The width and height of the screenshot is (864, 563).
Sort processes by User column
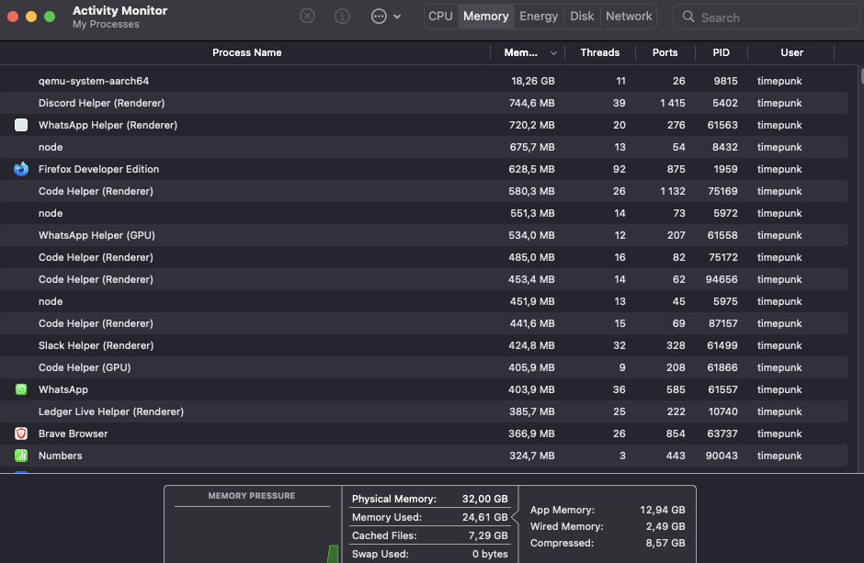pyautogui.click(x=791, y=52)
